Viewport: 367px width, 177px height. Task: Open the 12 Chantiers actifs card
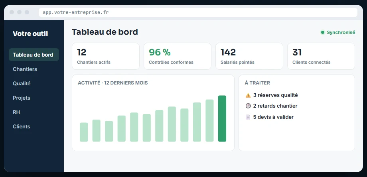click(106, 56)
